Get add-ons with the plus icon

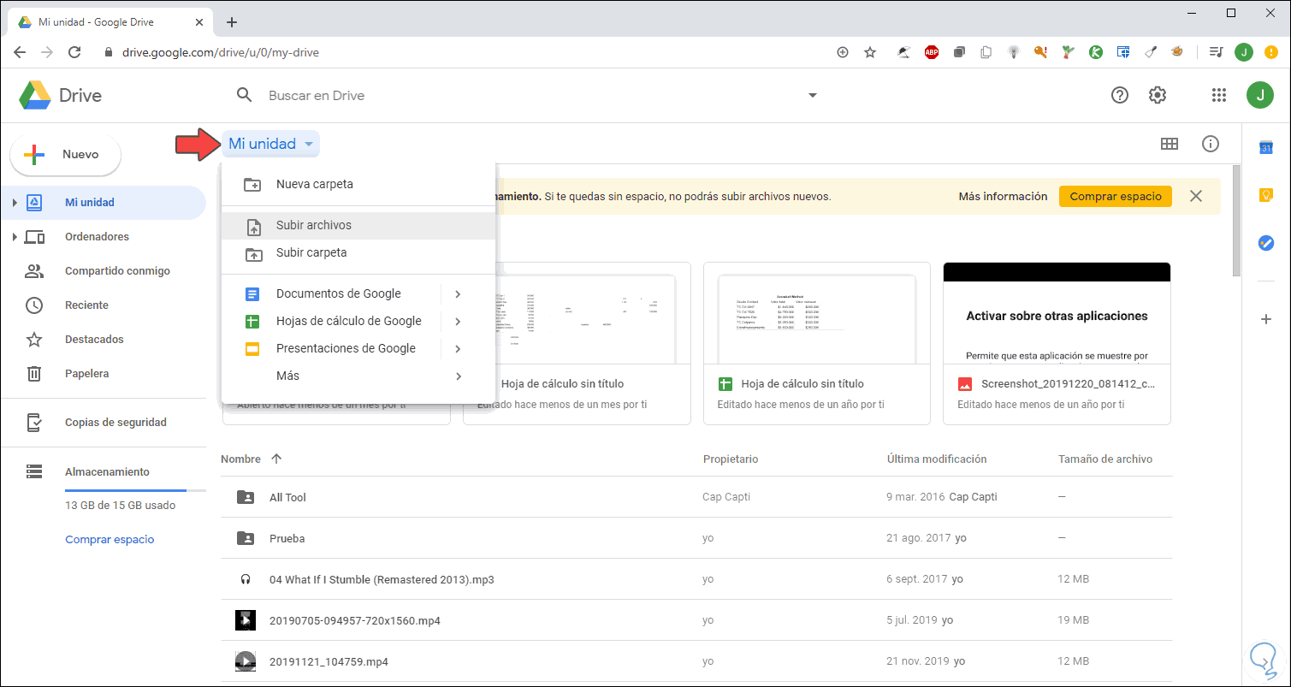click(1266, 319)
